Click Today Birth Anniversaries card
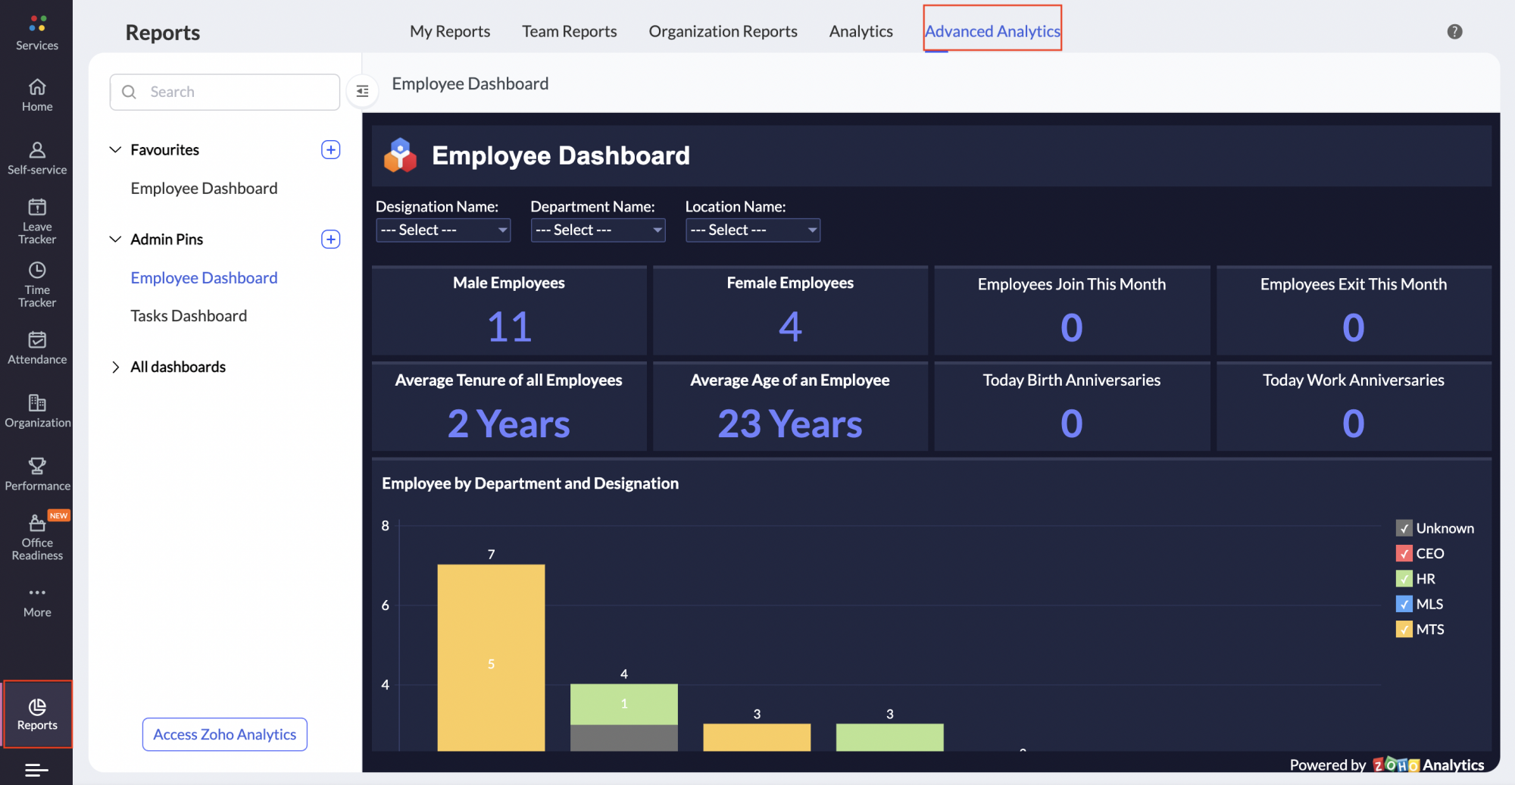This screenshot has height=785, width=1515. 1071,407
